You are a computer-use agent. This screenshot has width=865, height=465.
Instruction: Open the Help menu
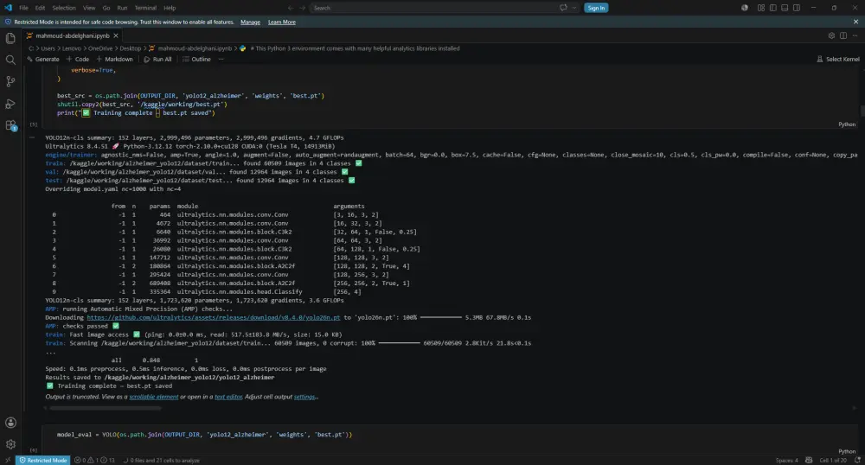tap(170, 8)
